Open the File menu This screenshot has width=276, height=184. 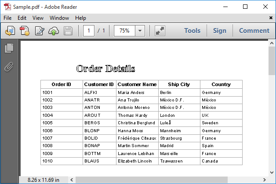[7, 18]
